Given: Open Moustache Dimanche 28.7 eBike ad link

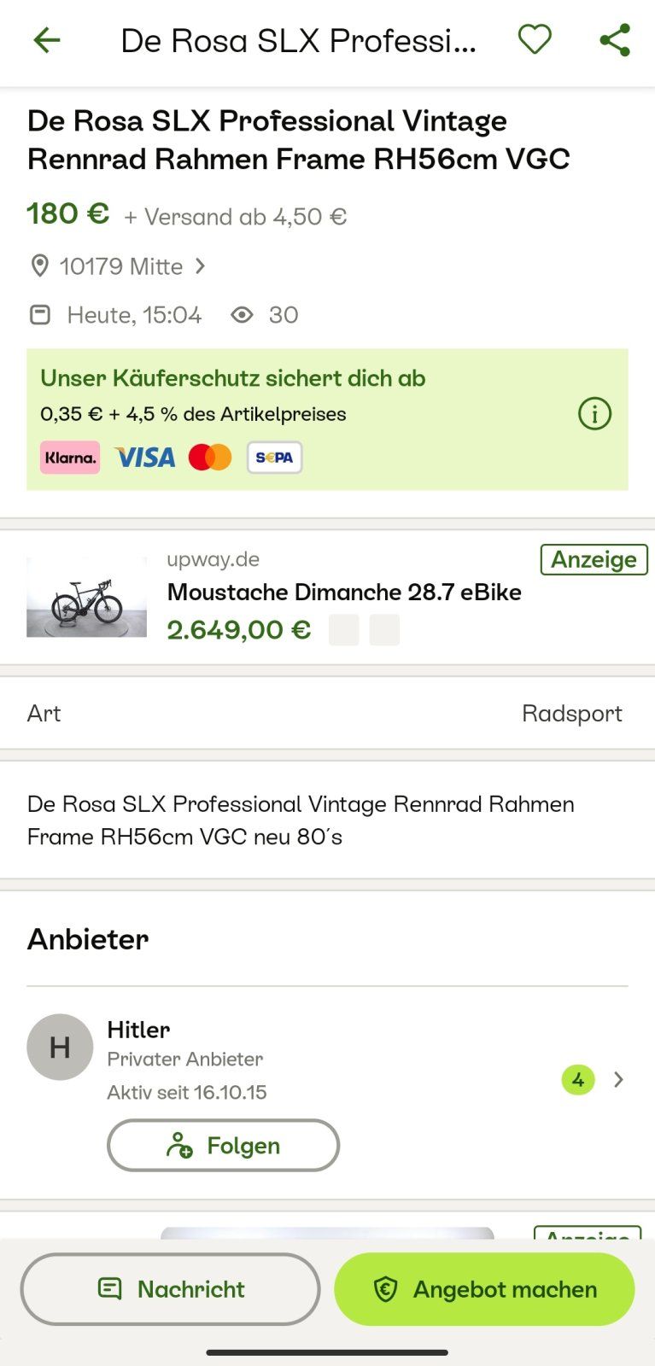Looking at the screenshot, I should [x=343, y=593].
